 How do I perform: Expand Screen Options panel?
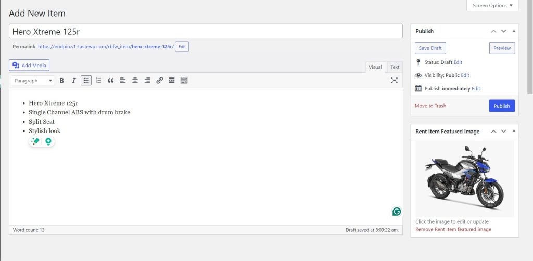click(492, 6)
